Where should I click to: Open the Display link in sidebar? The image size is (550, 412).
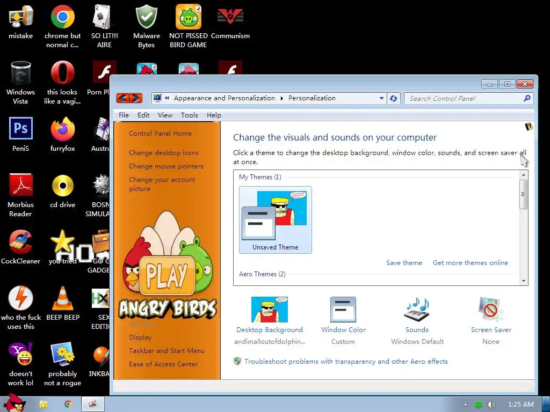pyautogui.click(x=140, y=337)
